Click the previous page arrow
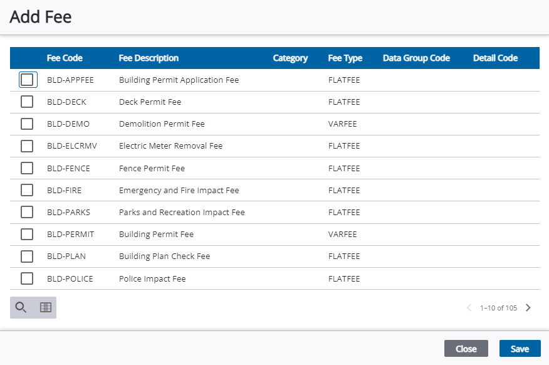The height and width of the screenshot is (365, 549). pos(469,308)
